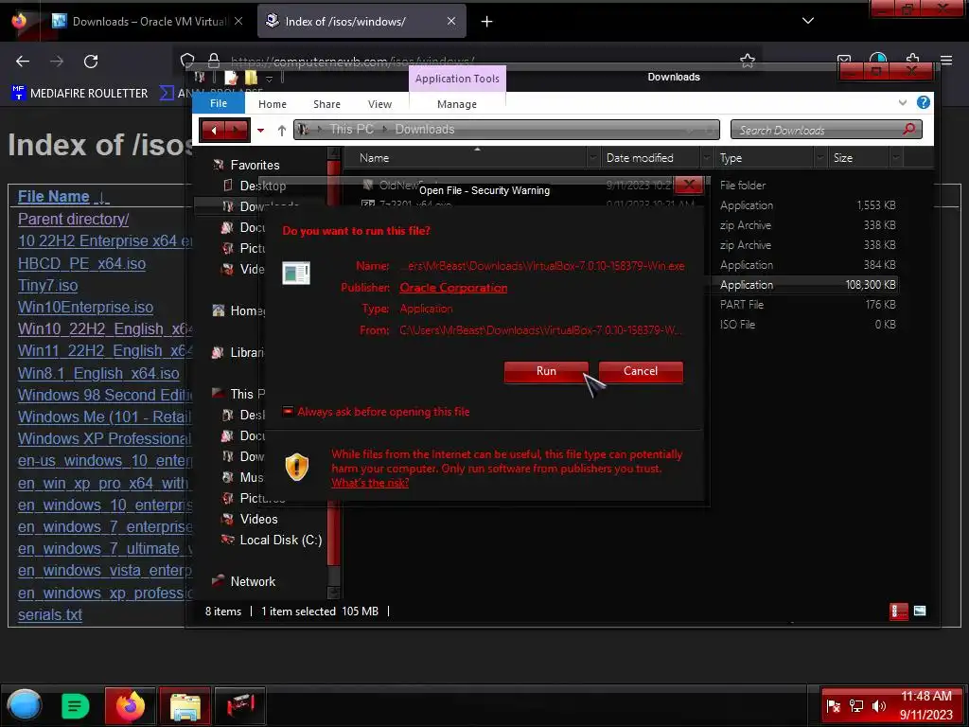Image resolution: width=969 pixels, height=727 pixels.
Task: Open the Start orb on taskbar
Action: [25, 705]
